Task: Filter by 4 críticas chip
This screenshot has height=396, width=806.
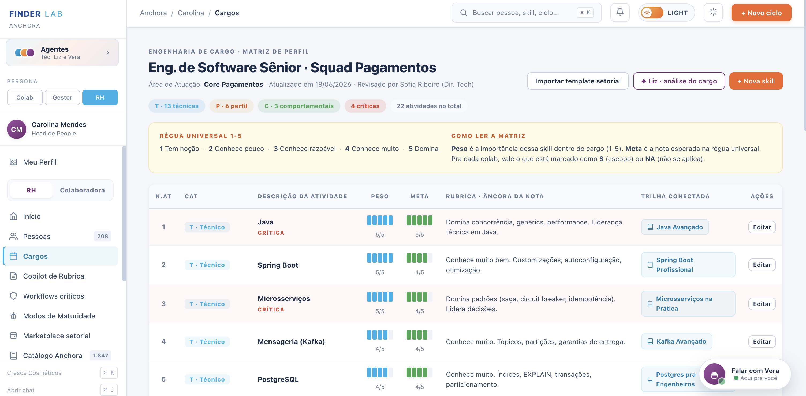Action: pos(365,106)
